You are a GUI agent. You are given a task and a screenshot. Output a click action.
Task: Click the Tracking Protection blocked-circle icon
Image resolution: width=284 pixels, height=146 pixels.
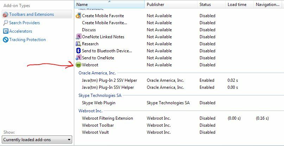point(6,40)
